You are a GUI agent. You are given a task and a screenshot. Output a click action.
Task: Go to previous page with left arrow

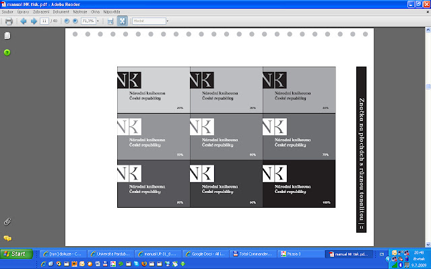tap(23, 21)
